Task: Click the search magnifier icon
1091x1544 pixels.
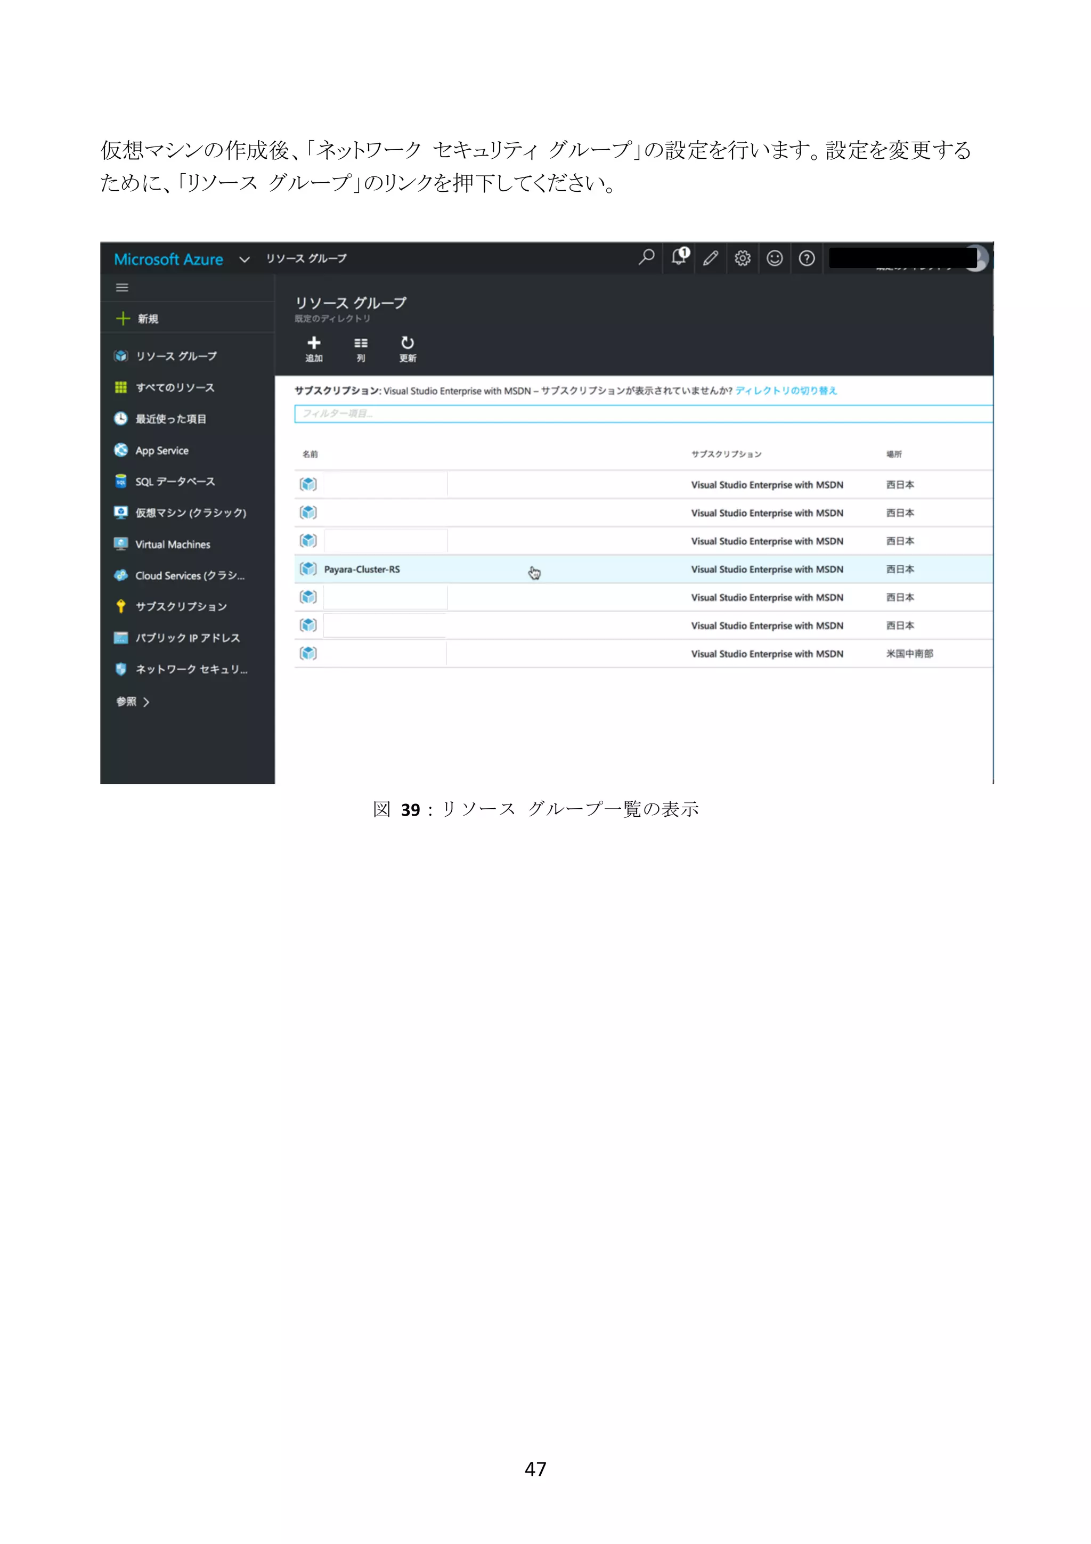Action: pos(646,257)
